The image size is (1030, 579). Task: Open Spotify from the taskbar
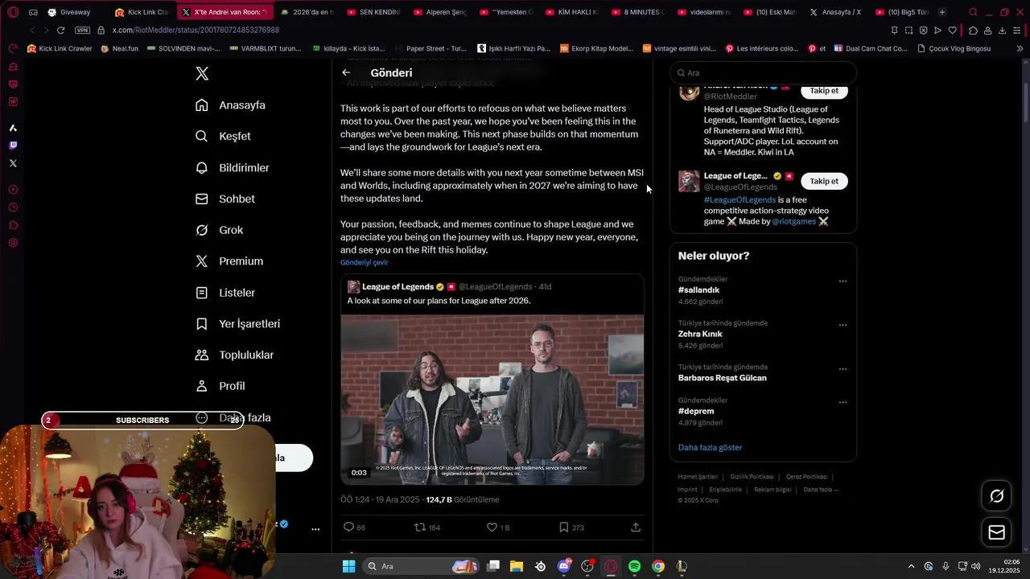634,566
